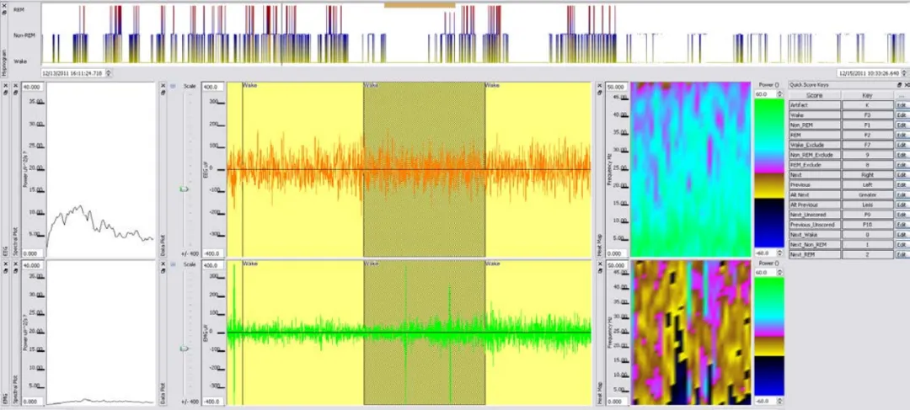Jump with the Next_Non_REM button
Screen dimensions: 910x410
coord(814,245)
